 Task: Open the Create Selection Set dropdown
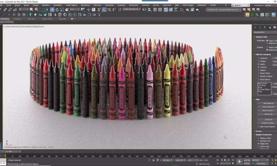pos(132,9)
